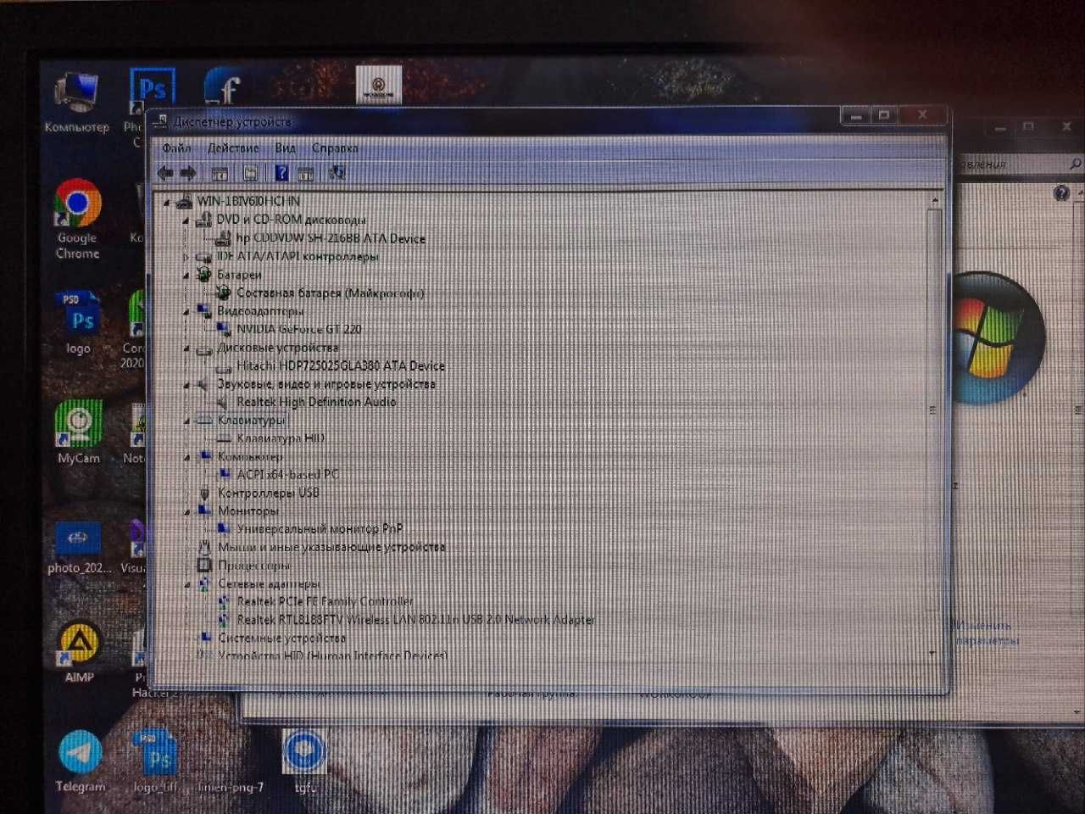This screenshot has height=814, width=1085.
Task: Click the DVD и CD-ROM дисководы category icon
Action: 203,220
